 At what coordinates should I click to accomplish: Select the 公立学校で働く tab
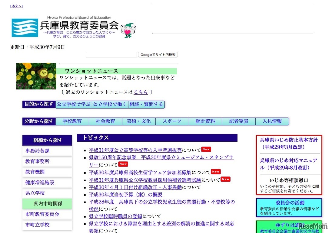click(110, 104)
